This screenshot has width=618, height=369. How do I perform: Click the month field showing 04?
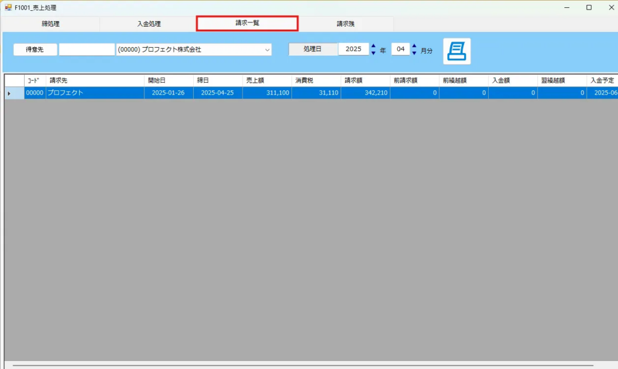[x=401, y=49]
